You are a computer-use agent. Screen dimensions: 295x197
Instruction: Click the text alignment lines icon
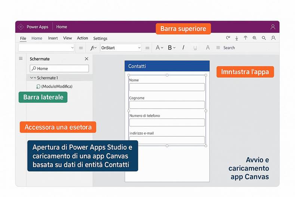218,48
